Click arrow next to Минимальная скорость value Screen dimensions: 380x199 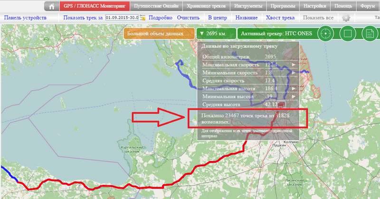coord(294,72)
